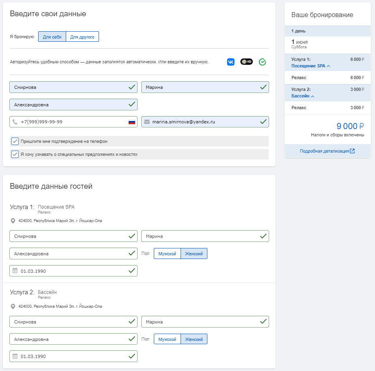Focus the phone number input field
Viewport: 375px width, 371px height.
coord(73,122)
